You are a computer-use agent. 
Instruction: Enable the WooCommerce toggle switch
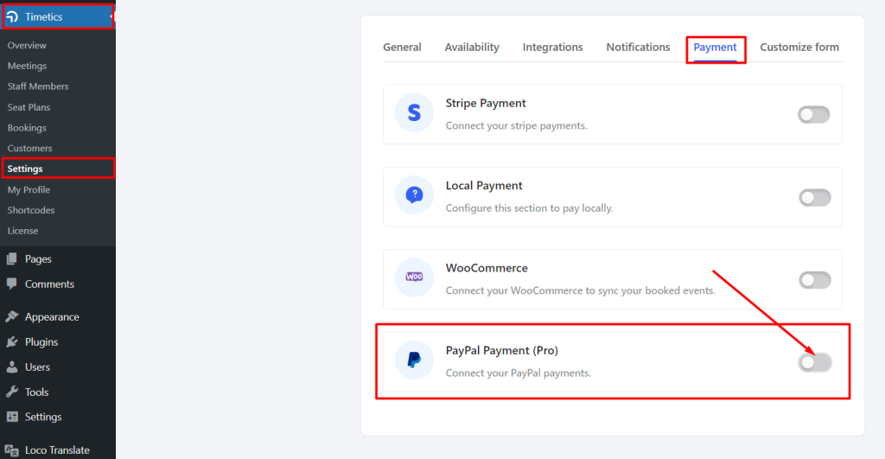point(814,280)
